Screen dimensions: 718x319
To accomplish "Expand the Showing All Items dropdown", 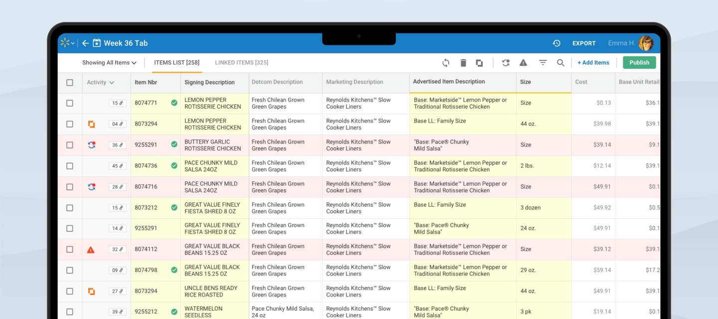I will (x=109, y=63).
